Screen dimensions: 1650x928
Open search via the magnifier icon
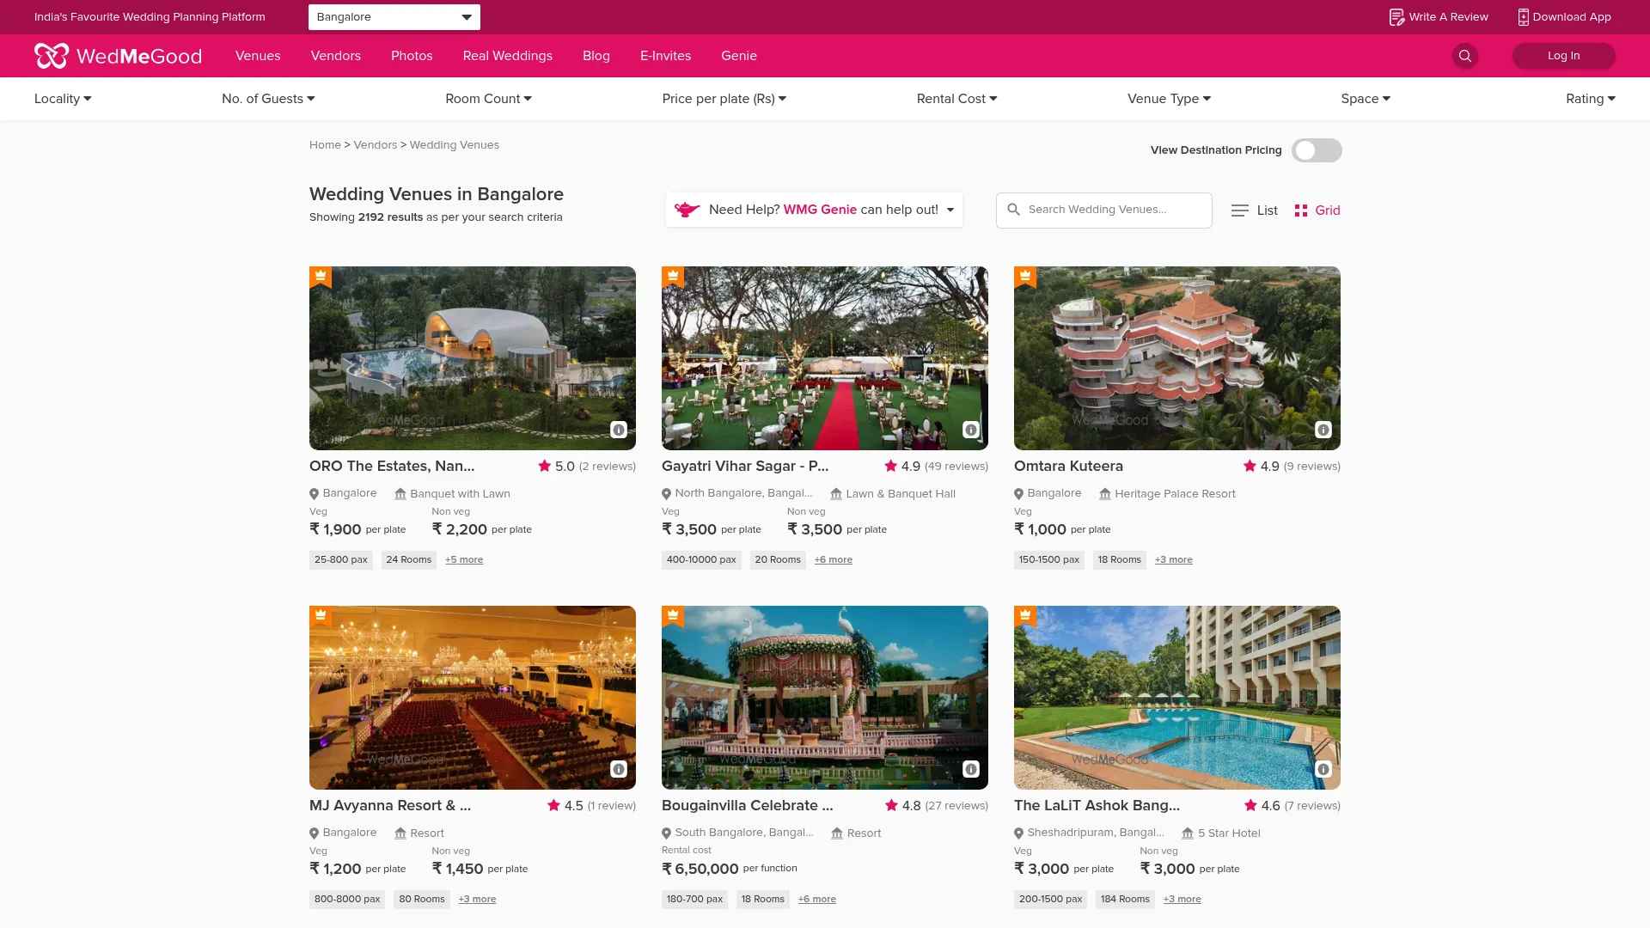(x=1465, y=56)
